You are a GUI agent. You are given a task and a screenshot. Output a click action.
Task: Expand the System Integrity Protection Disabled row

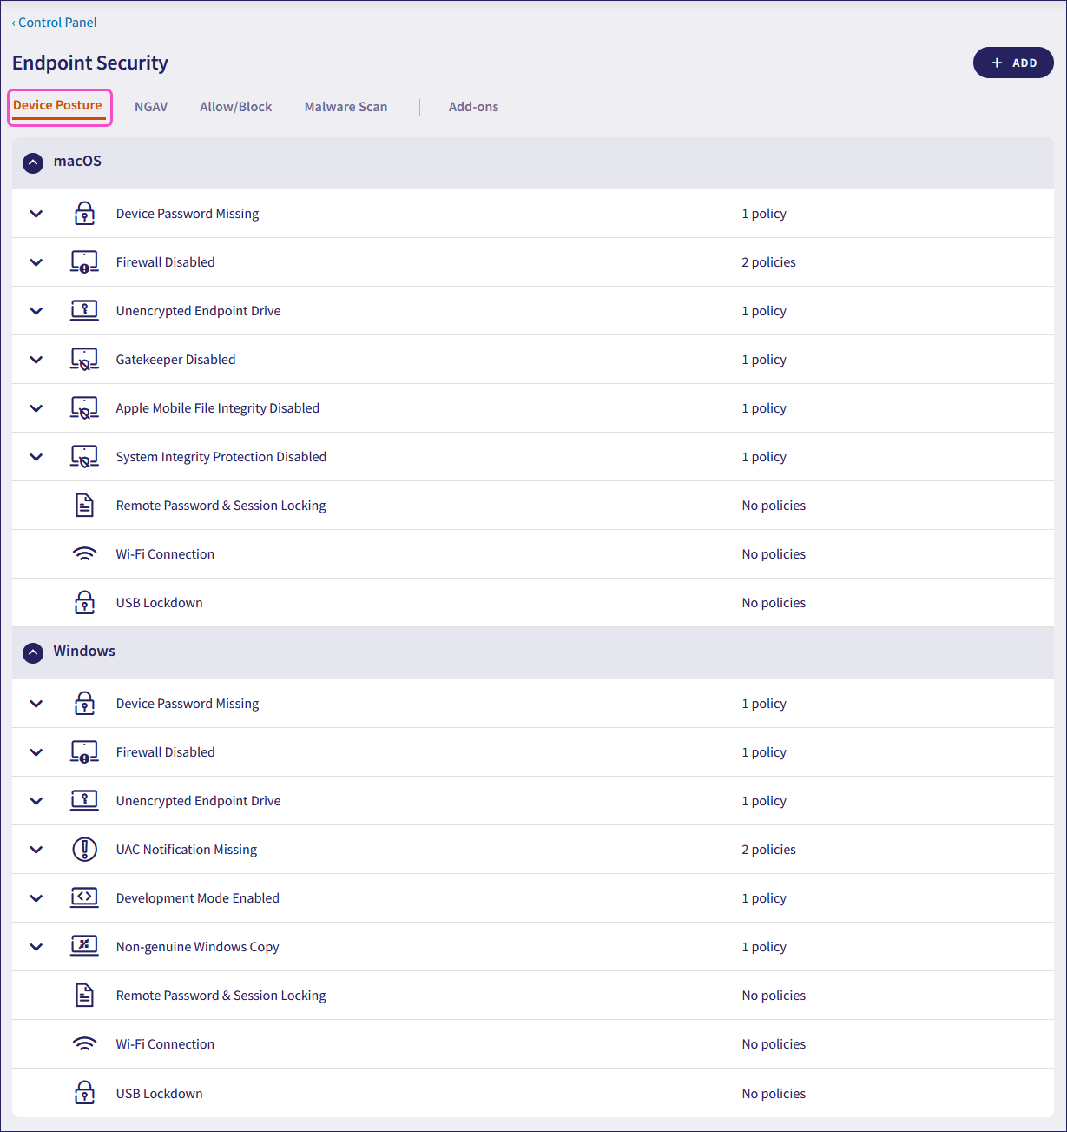(x=36, y=457)
